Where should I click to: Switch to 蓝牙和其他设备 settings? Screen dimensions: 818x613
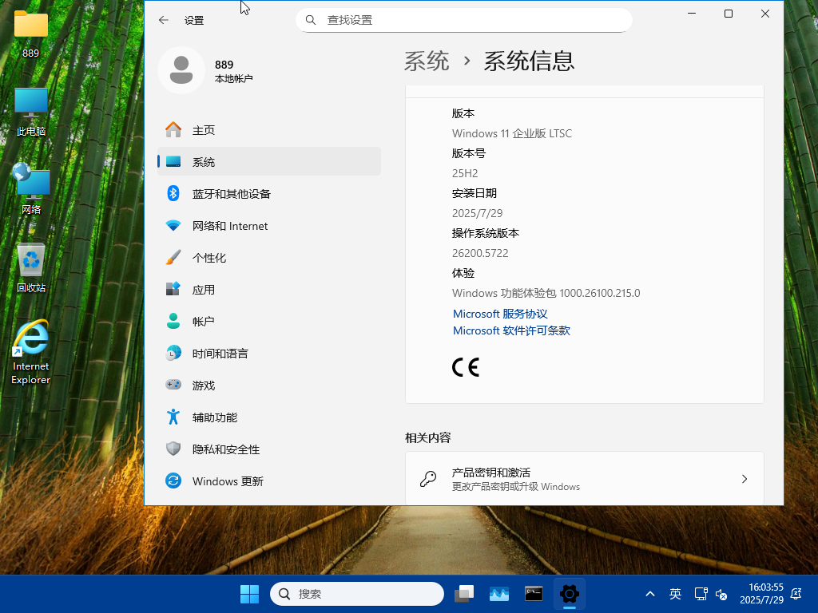(x=269, y=194)
